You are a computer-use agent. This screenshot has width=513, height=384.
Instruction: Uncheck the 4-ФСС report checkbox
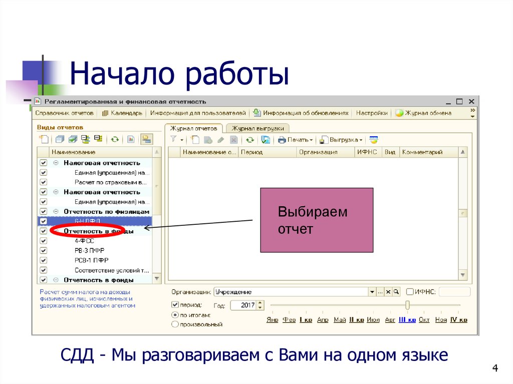44,241
